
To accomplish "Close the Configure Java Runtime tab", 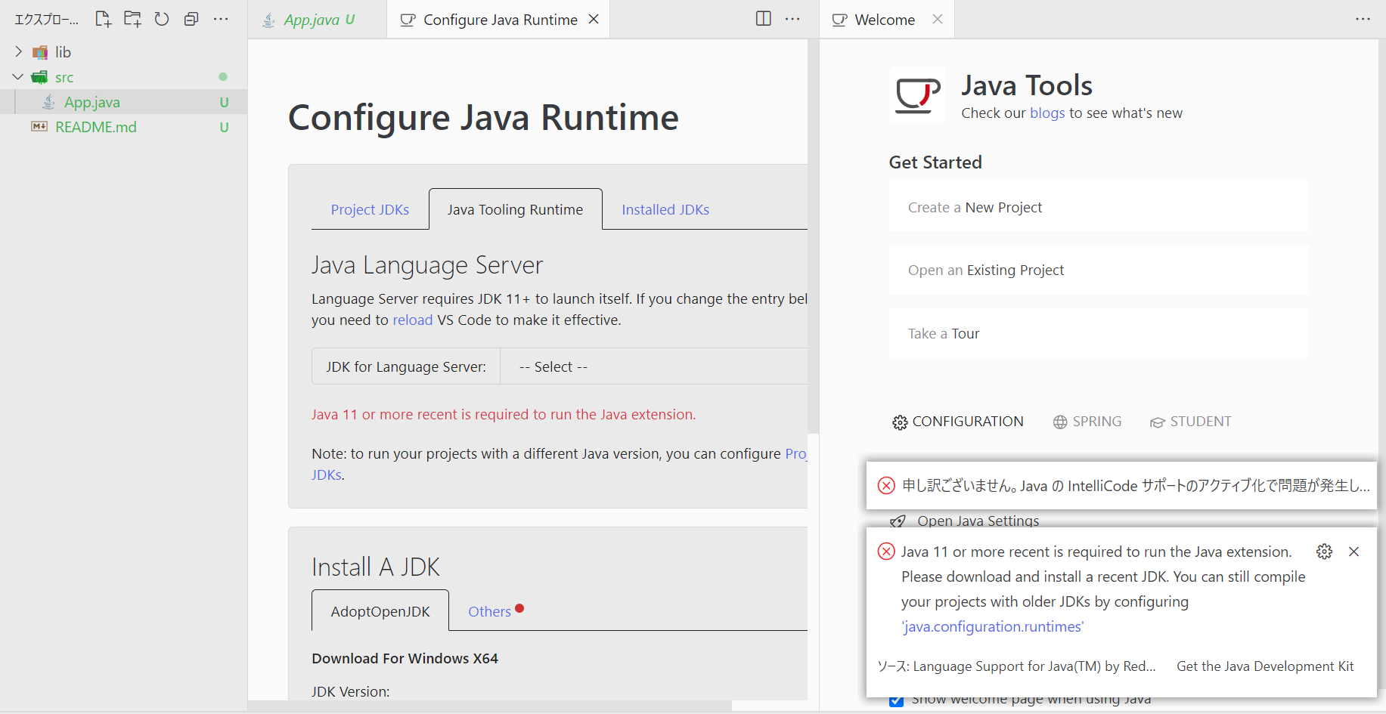I will 594,19.
